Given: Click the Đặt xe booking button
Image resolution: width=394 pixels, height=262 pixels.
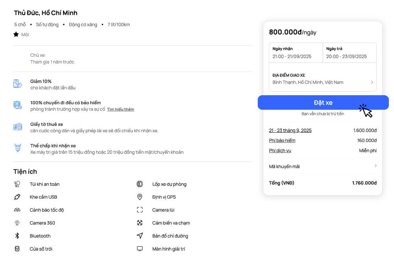Looking at the screenshot, I should (x=323, y=103).
